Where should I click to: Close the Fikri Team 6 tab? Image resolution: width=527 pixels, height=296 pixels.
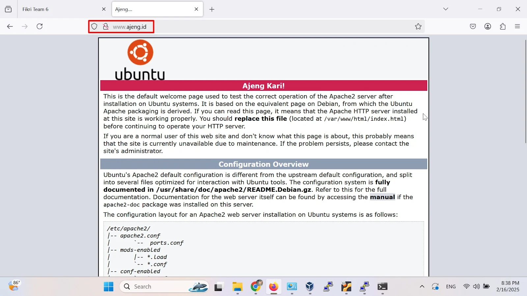click(104, 9)
